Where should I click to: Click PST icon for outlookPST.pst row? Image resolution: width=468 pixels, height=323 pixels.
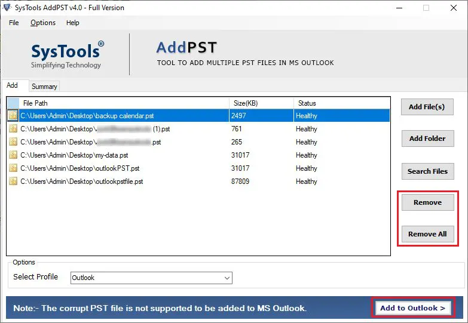click(13, 168)
